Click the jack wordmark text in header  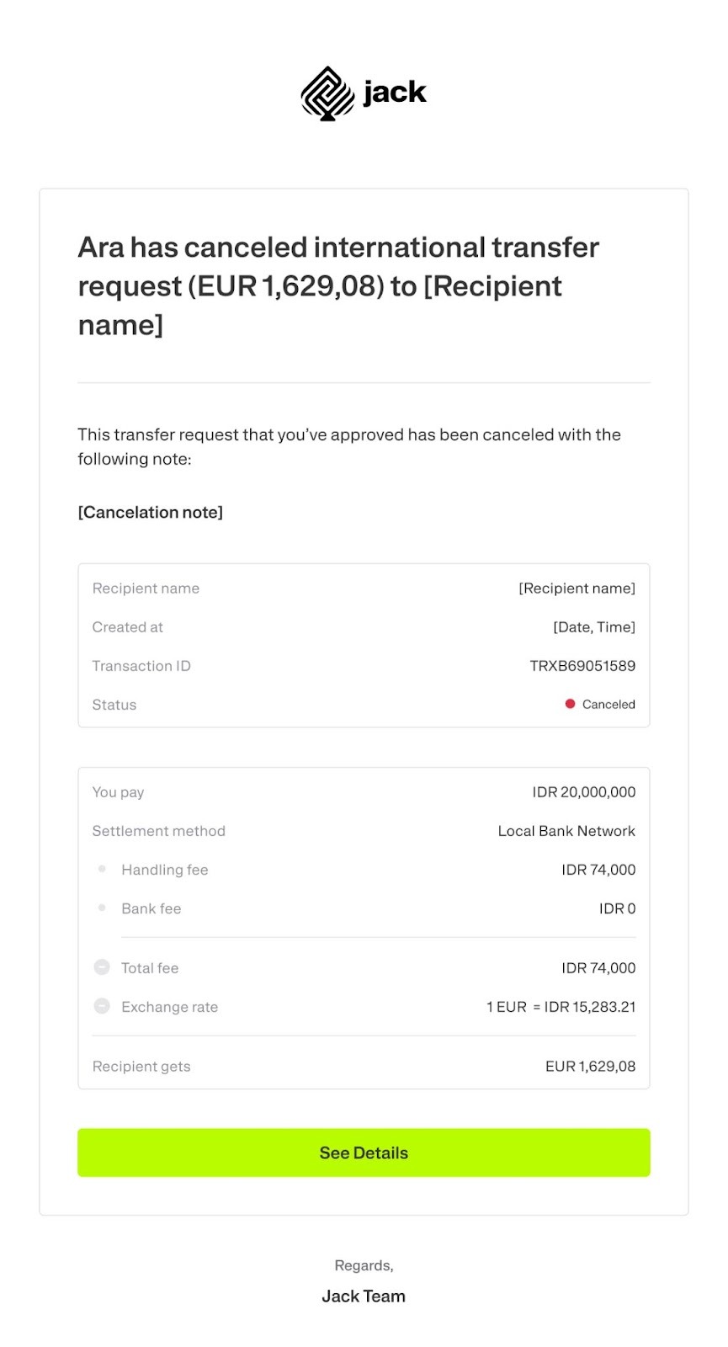coord(395,92)
